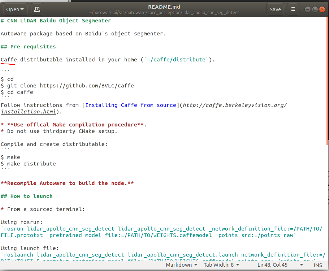
Task: Click the 'Using launch file:' line
Action: tap(30, 248)
